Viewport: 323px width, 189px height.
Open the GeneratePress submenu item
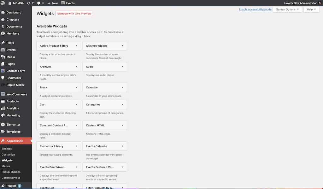[11, 177]
